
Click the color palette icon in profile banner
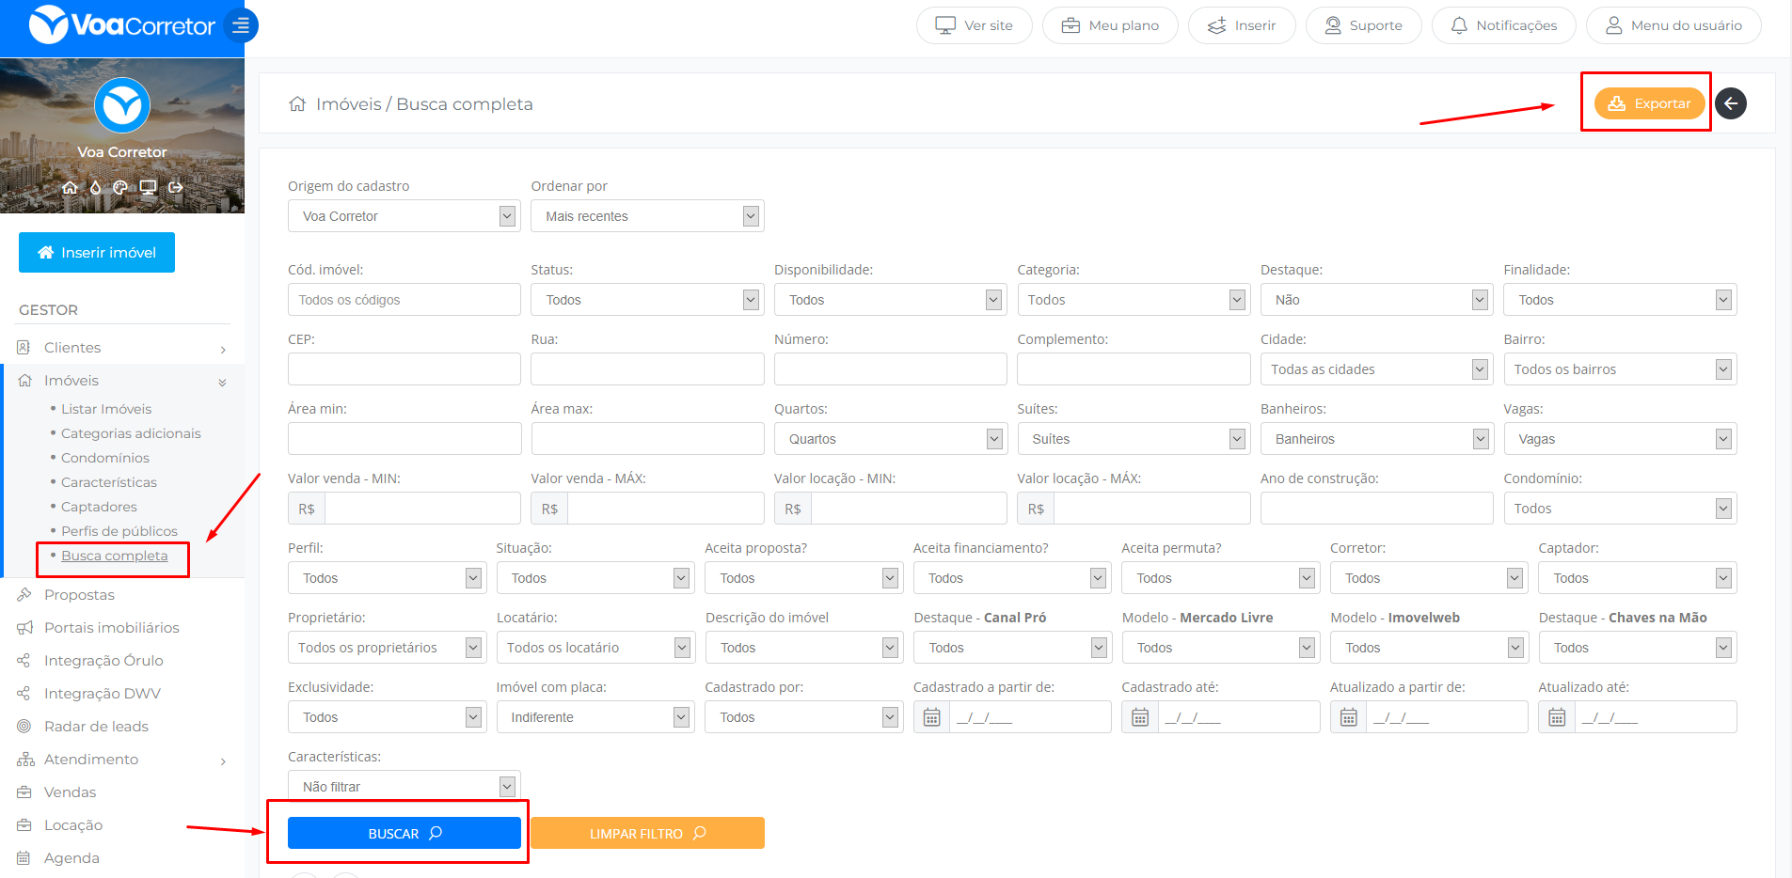120,187
